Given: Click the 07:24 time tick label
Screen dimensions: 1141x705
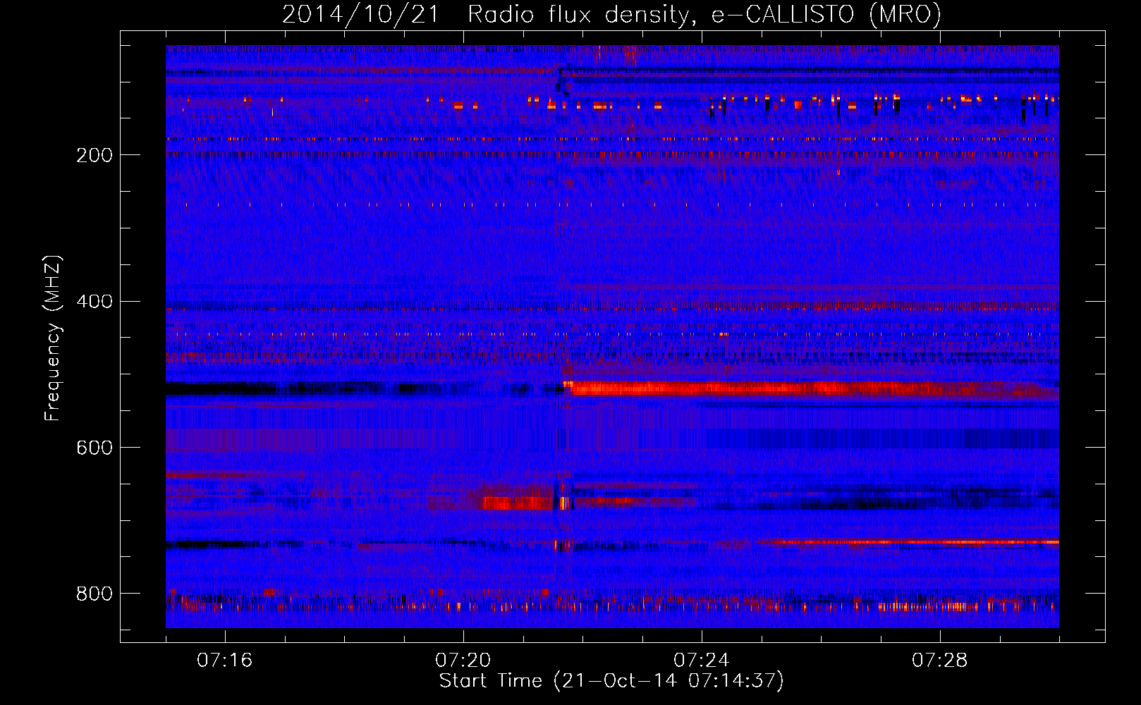Looking at the screenshot, I should (x=701, y=661).
